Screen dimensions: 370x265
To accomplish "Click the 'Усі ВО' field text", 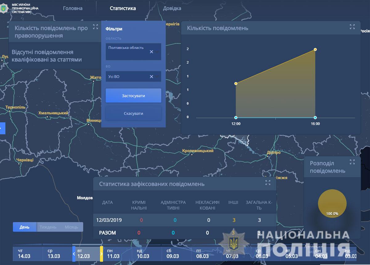I will coord(114,77).
